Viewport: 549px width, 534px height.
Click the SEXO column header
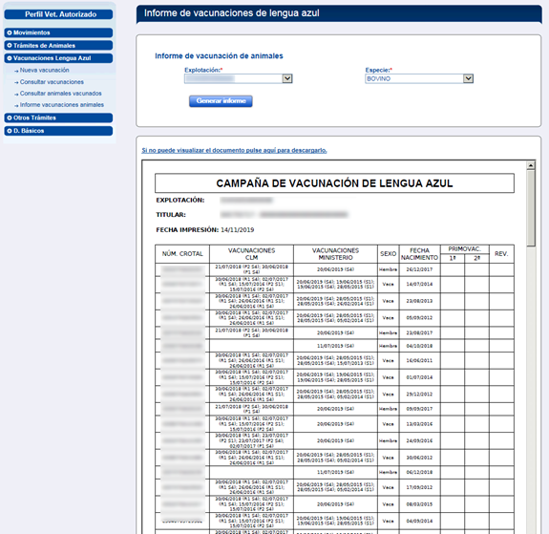[x=388, y=254]
